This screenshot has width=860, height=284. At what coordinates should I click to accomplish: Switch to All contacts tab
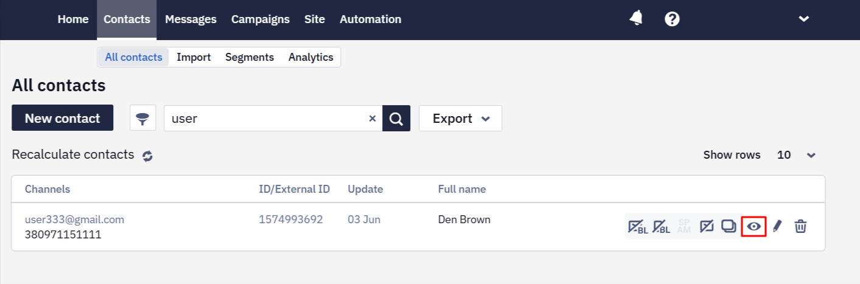pos(134,57)
